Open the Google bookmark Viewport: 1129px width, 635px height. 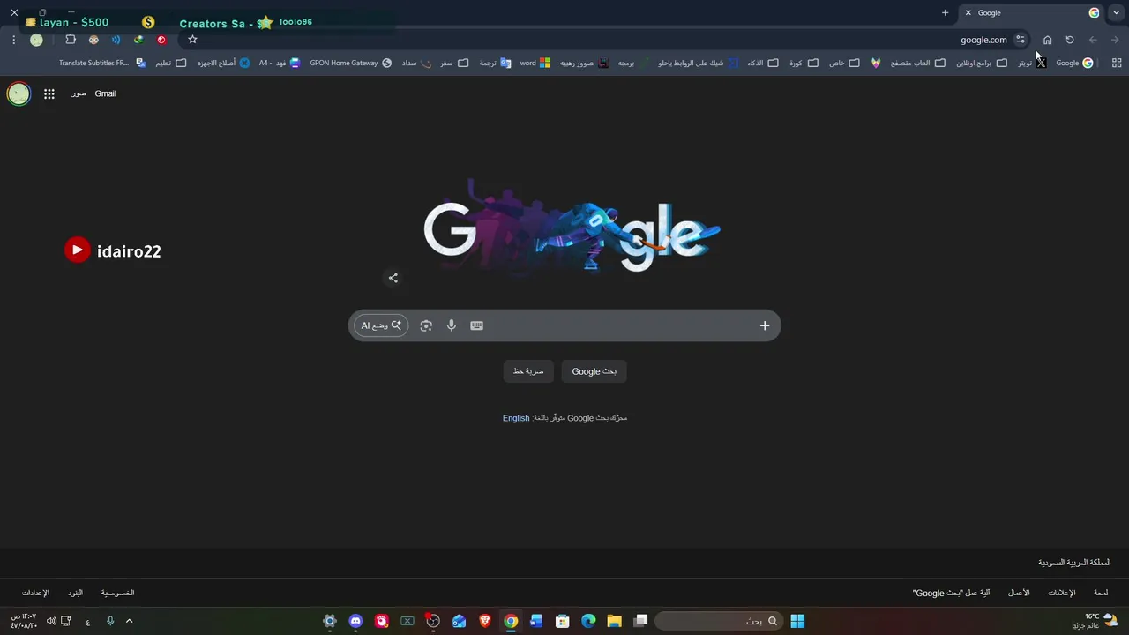(1075, 63)
